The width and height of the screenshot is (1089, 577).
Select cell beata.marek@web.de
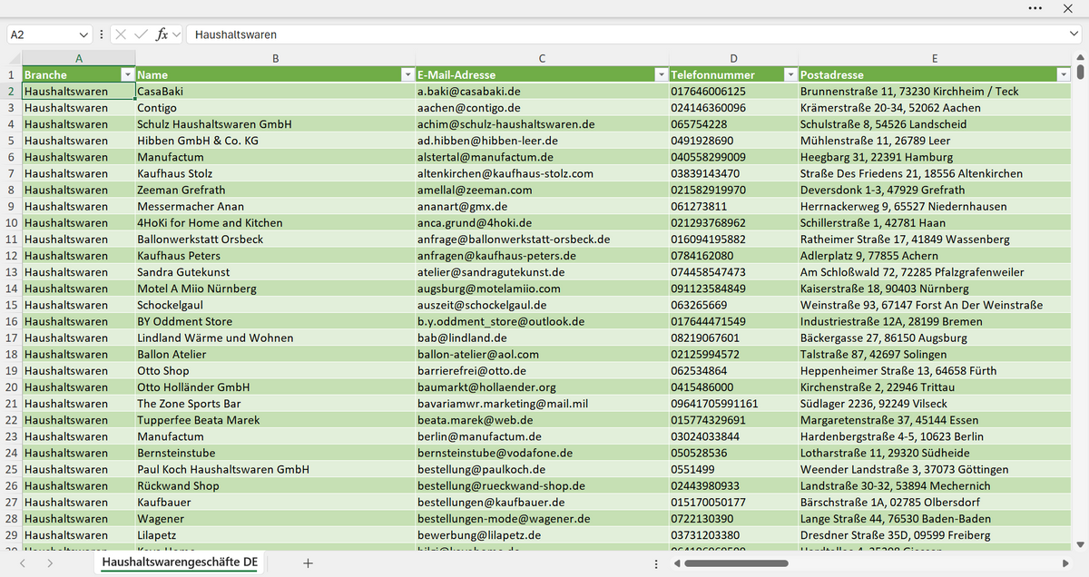[x=542, y=420]
